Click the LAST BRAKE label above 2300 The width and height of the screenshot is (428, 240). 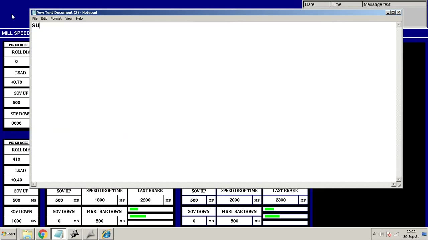coord(285,191)
